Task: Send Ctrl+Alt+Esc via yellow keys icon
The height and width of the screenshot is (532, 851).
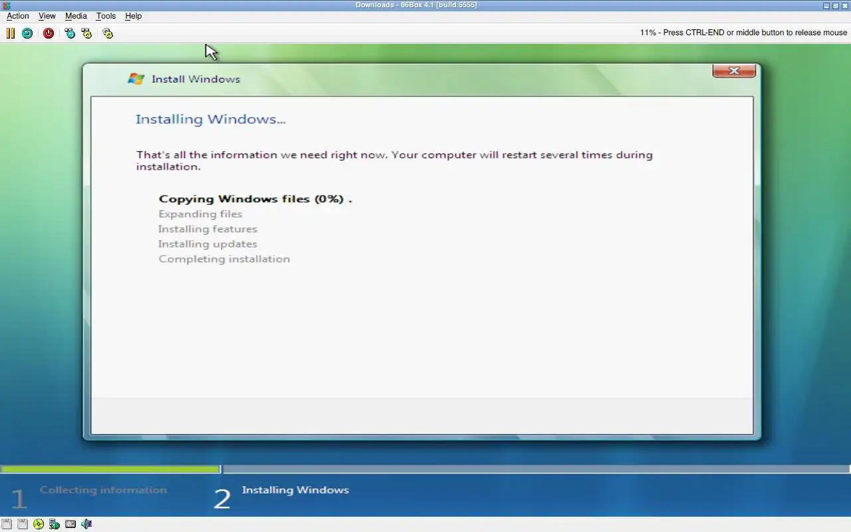Action: [86, 33]
